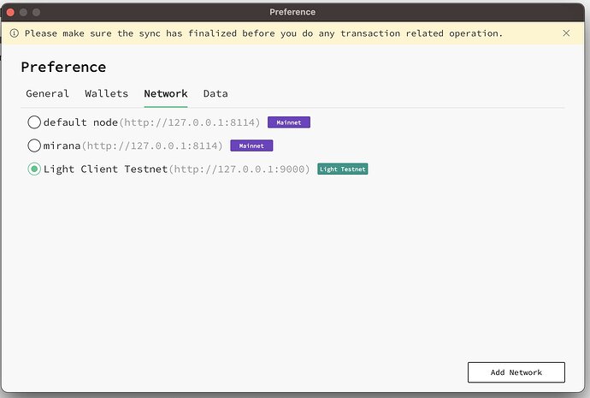Viewport: 590px width, 398px height.
Task: Click the window zoom button in title bar
Action: tap(38, 12)
